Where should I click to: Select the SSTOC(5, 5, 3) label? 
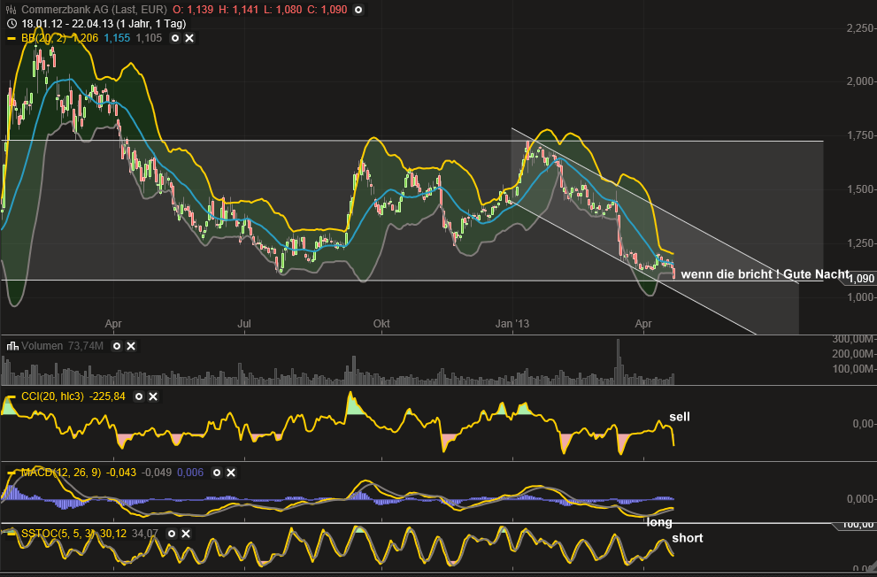pyautogui.click(x=58, y=534)
